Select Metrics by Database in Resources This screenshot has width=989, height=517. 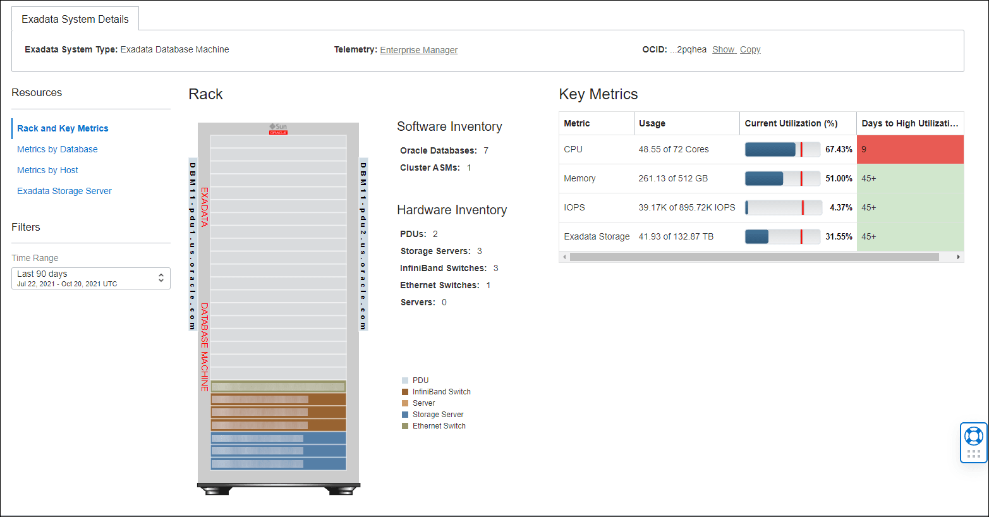pos(57,149)
